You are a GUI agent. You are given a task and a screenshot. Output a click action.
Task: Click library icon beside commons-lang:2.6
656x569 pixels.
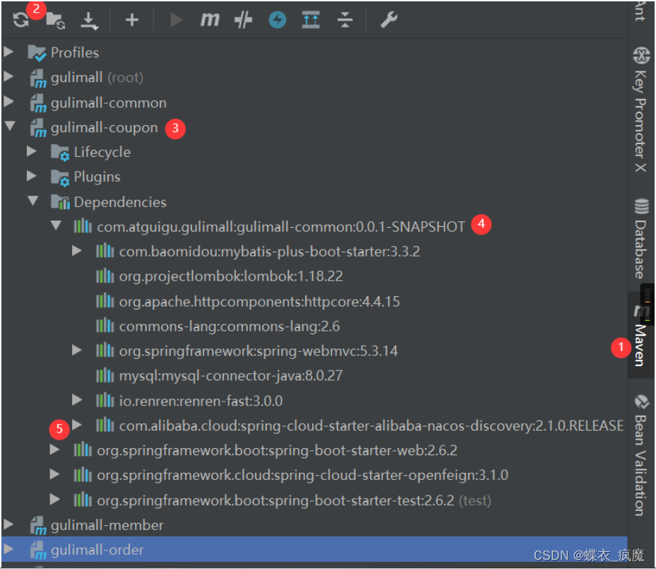click(x=105, y=325)
